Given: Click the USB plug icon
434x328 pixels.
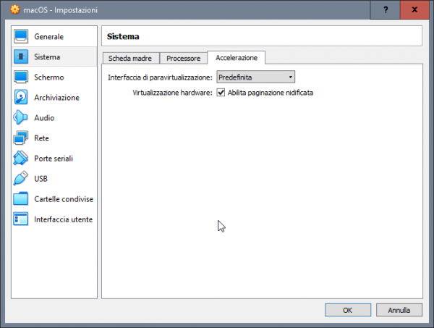Looking at the screenshot, I should pyautogui.click(x=21, y=178).
